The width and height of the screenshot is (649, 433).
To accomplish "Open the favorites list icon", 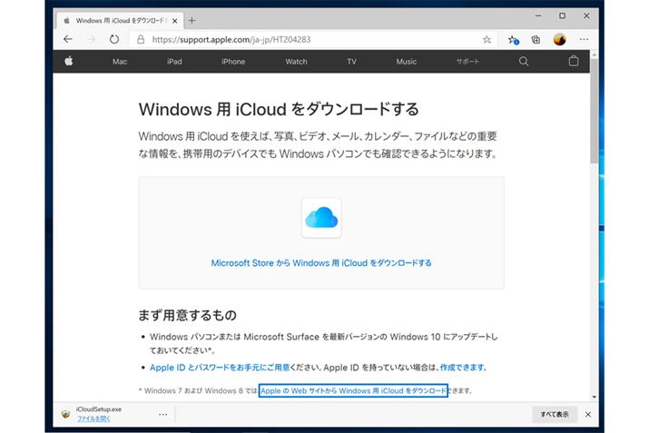I will pyautogui.click(x=513, y=40).
